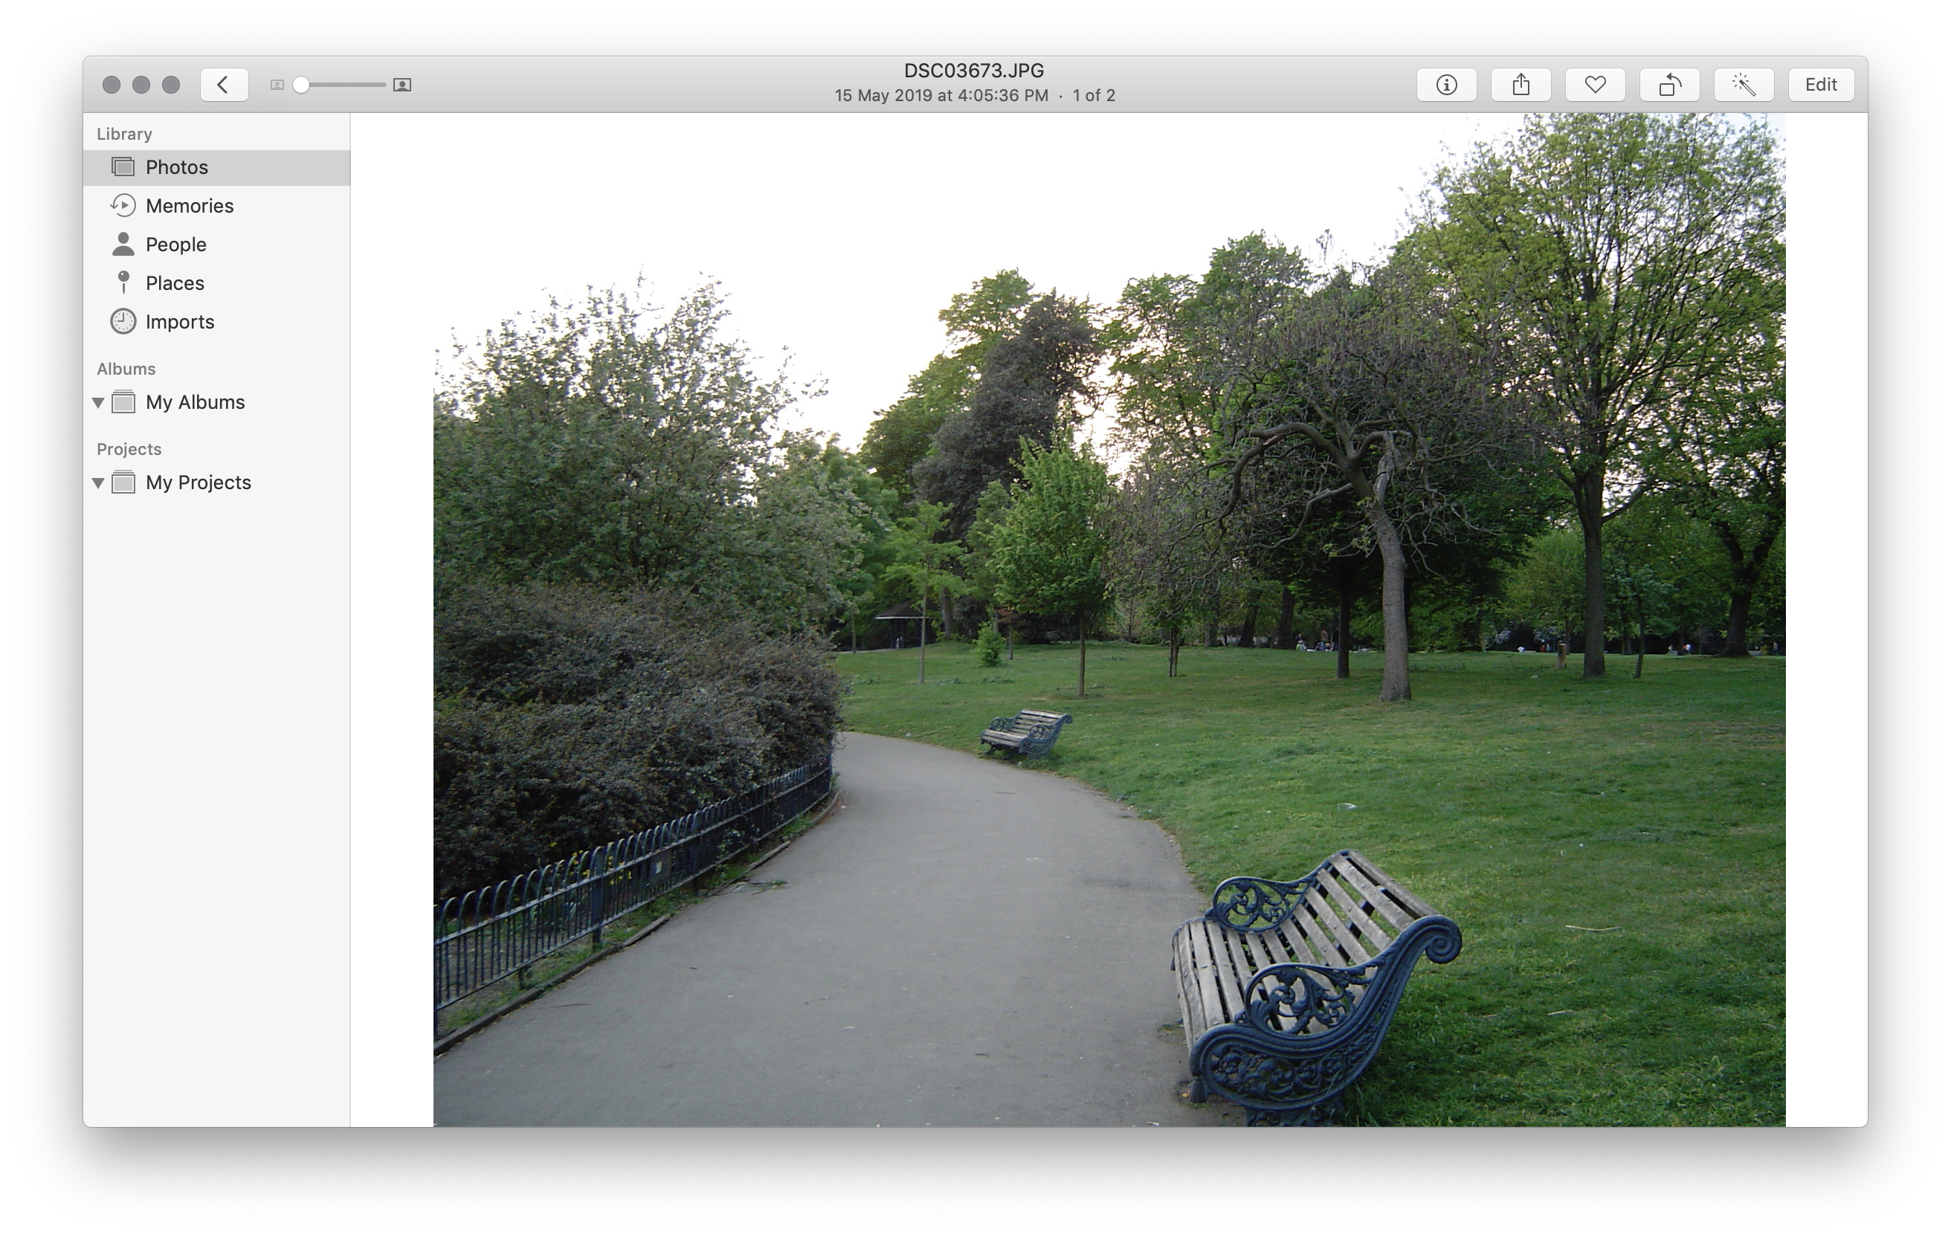This screenshot has width=1951, height=1237.
Task: Click the Edit button
Action: point(1821,84)
